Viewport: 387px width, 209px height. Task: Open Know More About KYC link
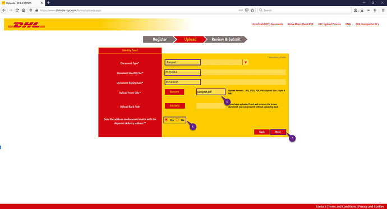pyautogui.click(x=301, y=24)
